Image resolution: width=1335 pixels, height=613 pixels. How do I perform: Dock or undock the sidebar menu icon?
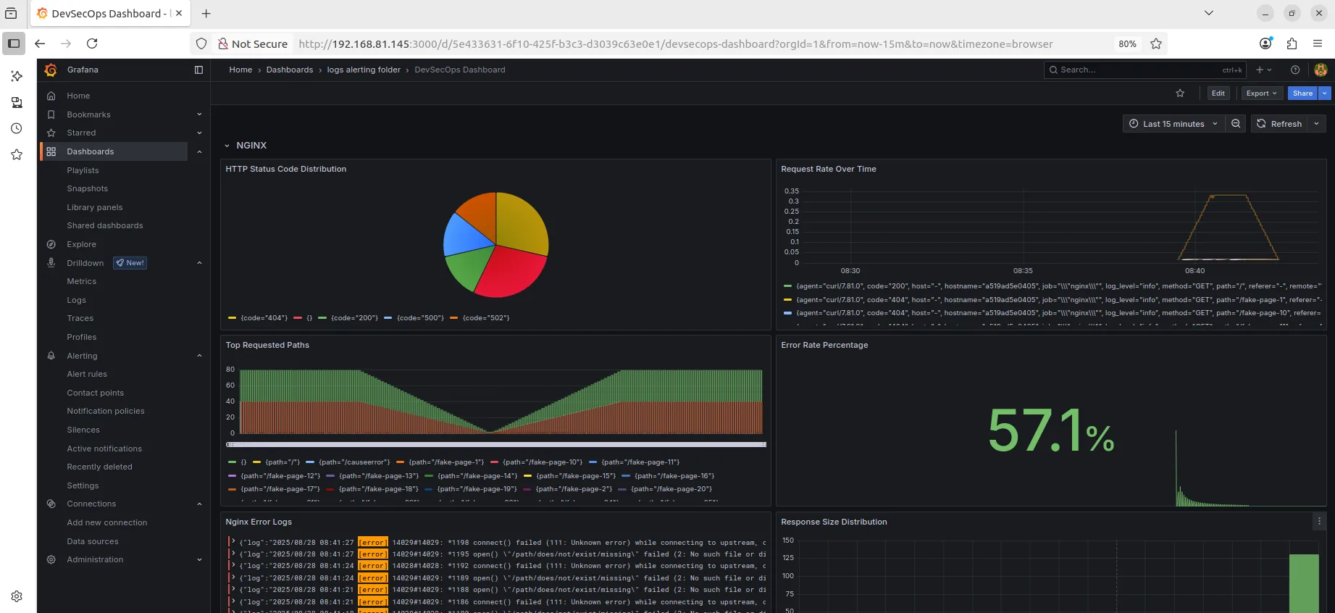point(198,70)
